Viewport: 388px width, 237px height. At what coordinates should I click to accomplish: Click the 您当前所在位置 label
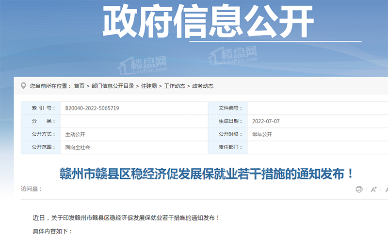(50, 86)
